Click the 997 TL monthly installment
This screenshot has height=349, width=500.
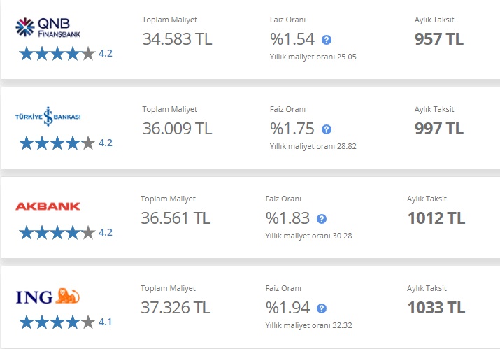438,129
